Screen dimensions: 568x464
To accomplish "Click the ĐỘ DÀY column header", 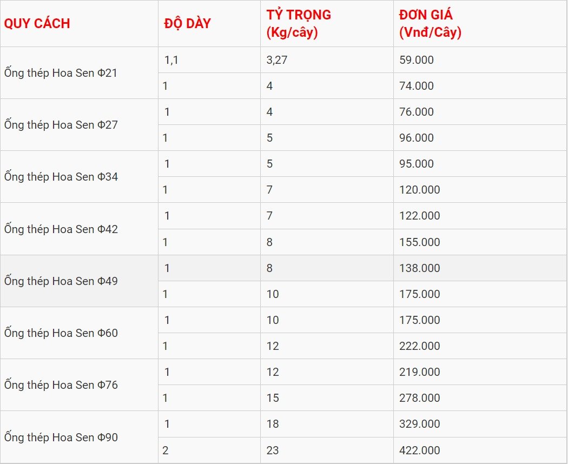I will [x=209, y=24].
